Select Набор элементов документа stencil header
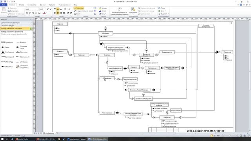 click(x=16, y=29)
